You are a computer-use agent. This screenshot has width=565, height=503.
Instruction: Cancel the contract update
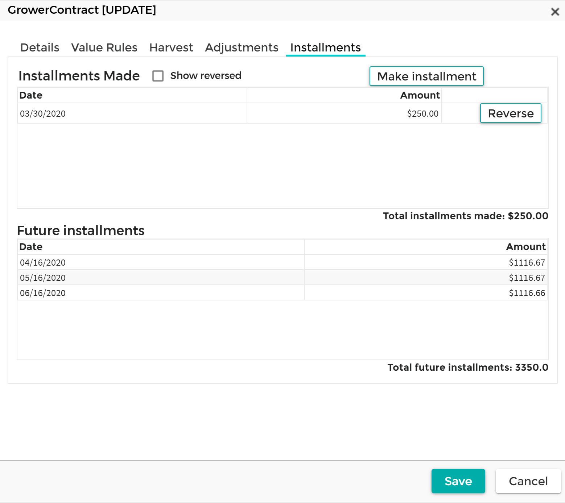[x=528, y=481]
